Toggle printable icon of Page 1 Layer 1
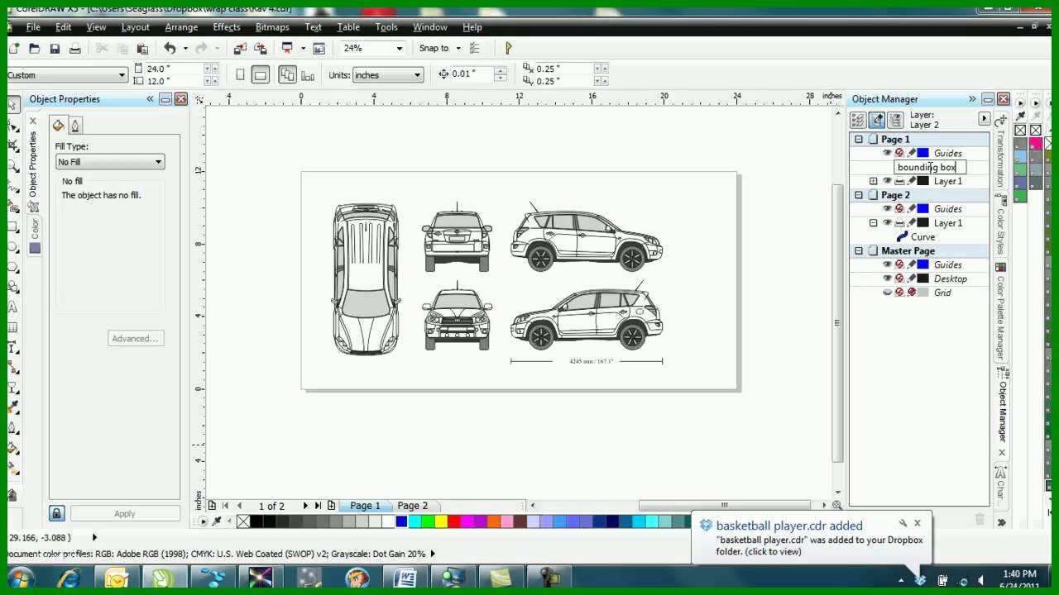The height and width of the screenshot is (595, 1059). [899, 181]
